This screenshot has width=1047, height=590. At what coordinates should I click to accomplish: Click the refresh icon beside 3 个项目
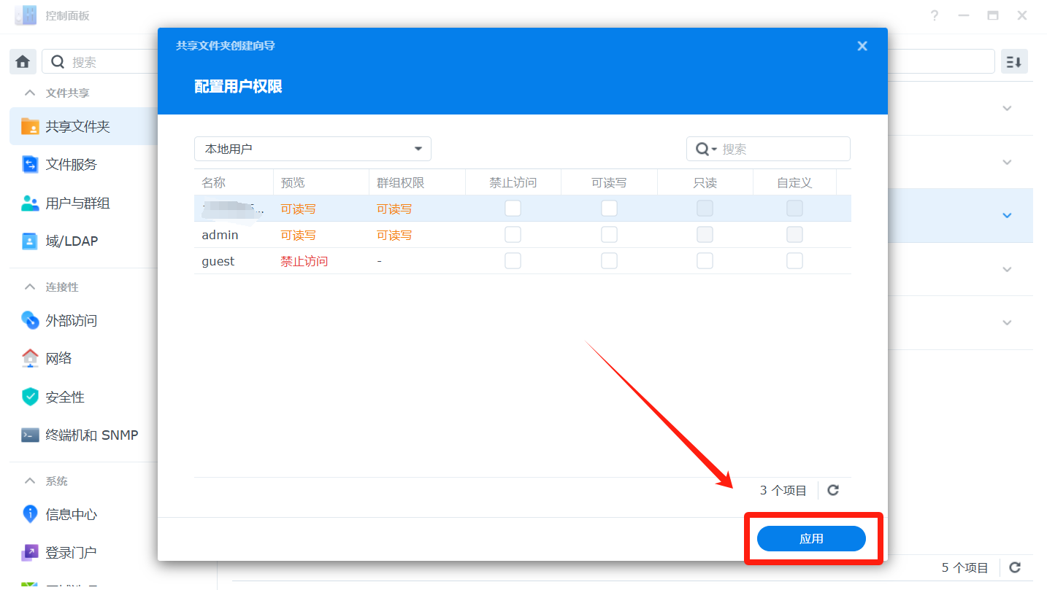point(833,490)
